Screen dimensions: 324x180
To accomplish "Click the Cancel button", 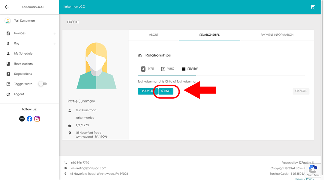I will [301, 91].
